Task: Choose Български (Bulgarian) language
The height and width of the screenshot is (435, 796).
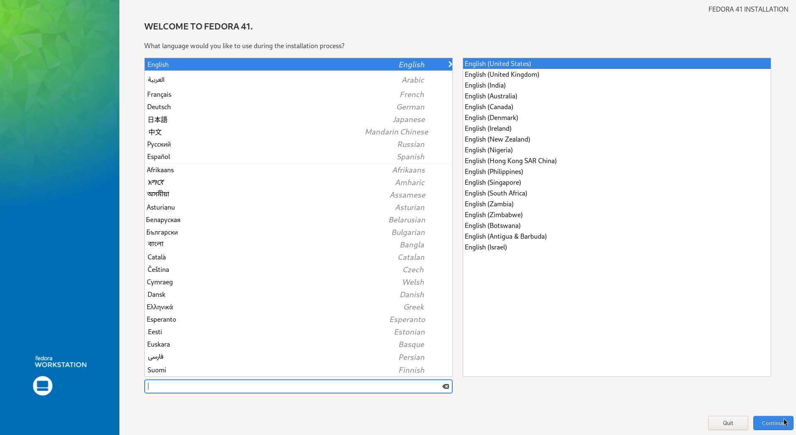Action: point(298,232)
